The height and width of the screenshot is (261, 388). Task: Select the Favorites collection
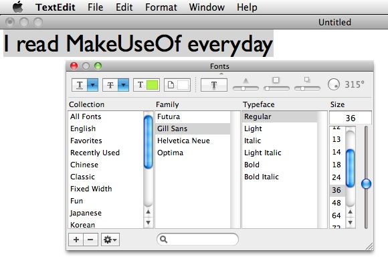tap(106, 141)
